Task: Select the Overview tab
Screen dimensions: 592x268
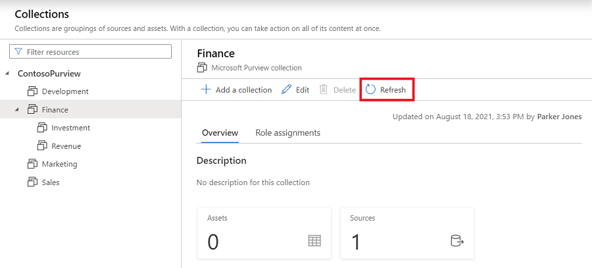Action: (220, 133)
